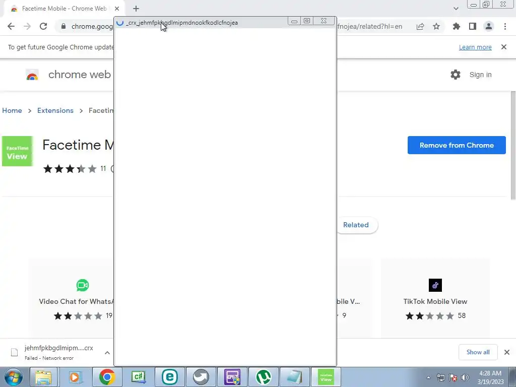Expand the download item options chevron
The width and height of the screenshot is (516, 387).
(x=107, y=352)
